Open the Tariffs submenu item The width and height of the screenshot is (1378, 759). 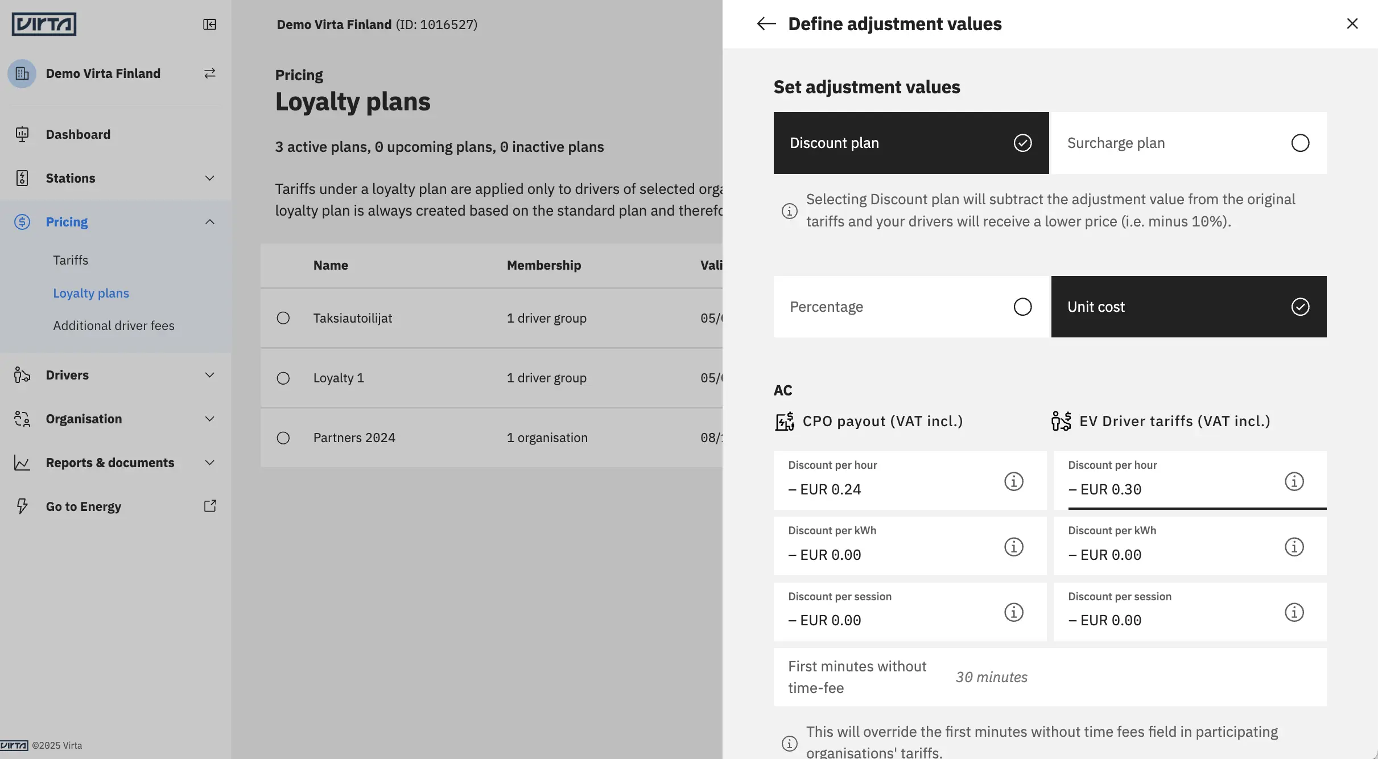(x=71, y=260)
